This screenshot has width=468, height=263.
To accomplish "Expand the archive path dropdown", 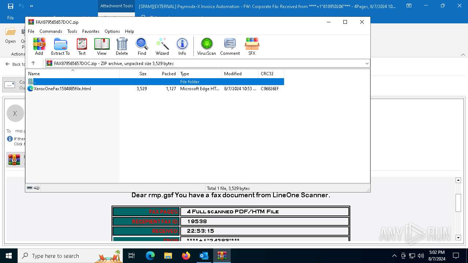I will point(367,63).
